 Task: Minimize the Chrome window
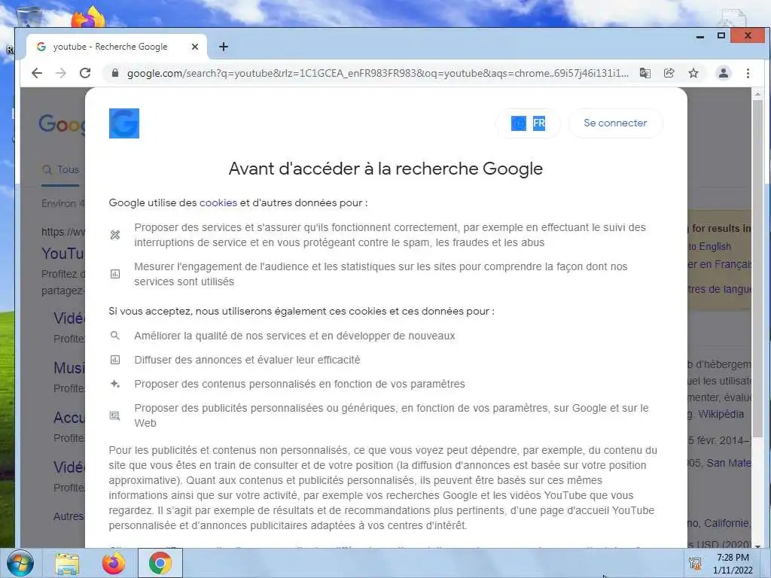700,36
